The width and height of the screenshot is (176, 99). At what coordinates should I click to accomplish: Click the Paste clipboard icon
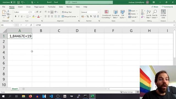coord(4,12)
